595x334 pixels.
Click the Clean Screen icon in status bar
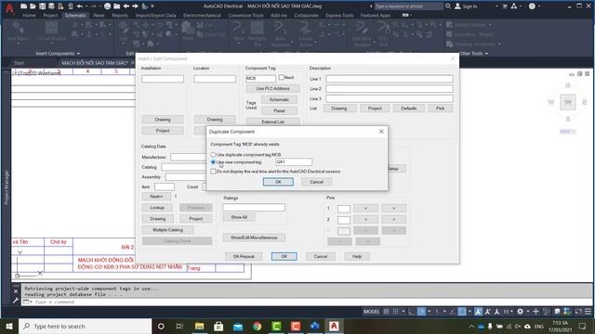coord(578,312)
